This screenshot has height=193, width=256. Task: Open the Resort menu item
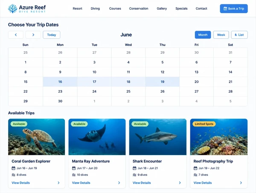point(77,9)
